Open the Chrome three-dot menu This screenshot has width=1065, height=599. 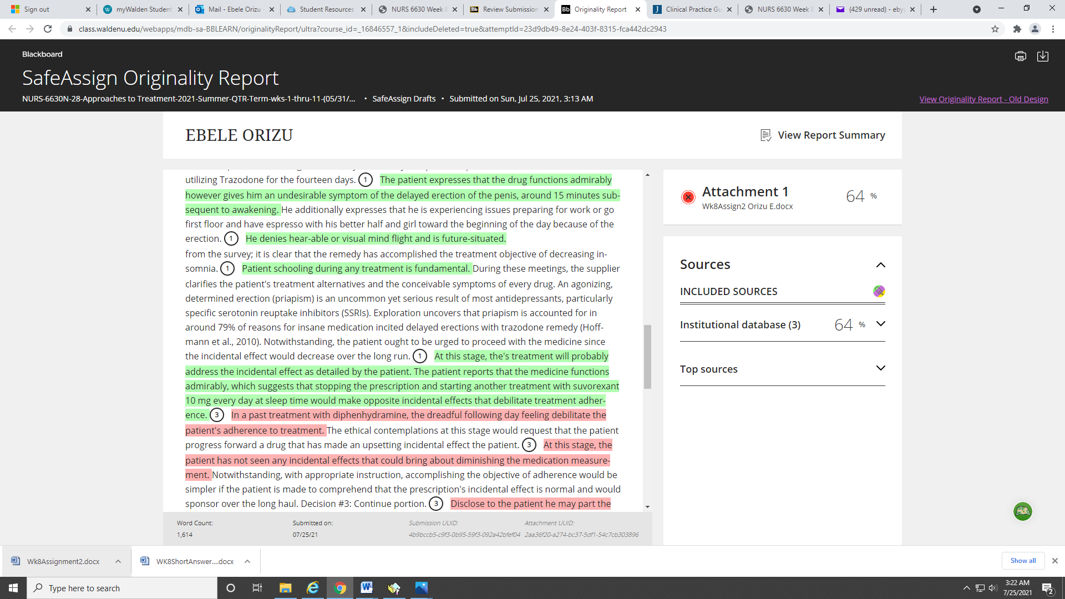pos(1053,29)
